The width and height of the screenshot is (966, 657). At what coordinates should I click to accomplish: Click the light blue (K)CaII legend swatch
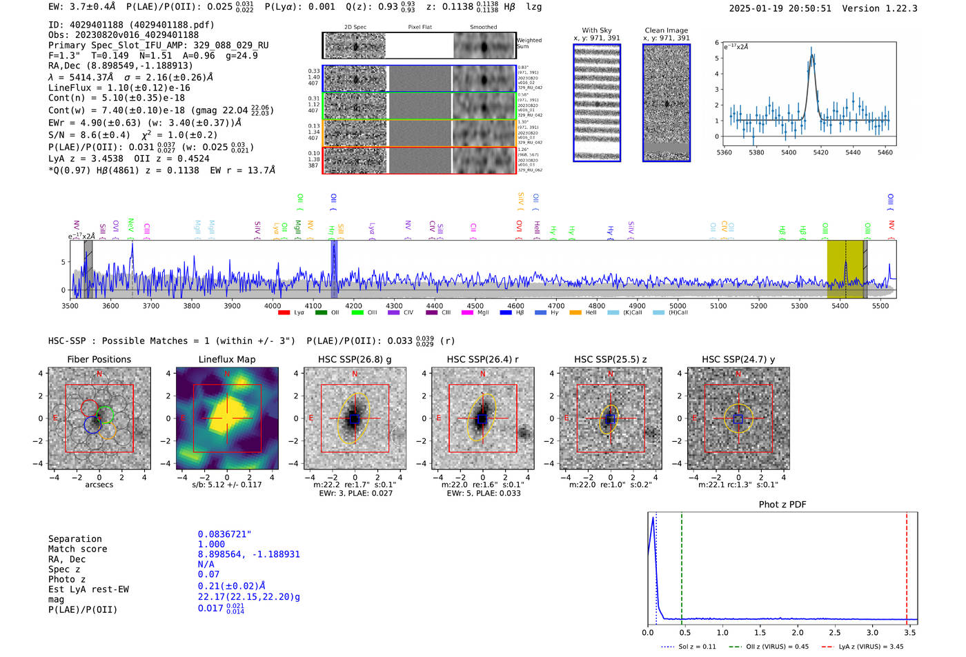tap(613, 313)
